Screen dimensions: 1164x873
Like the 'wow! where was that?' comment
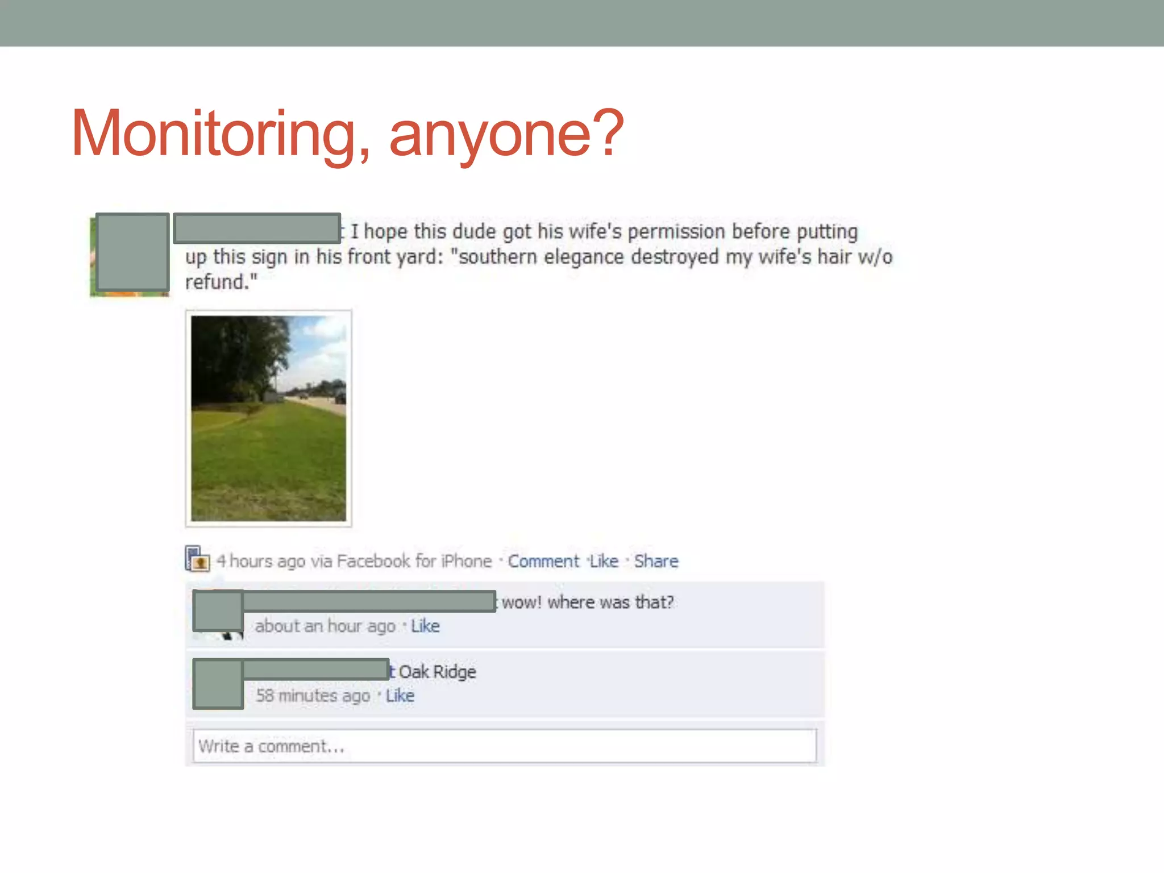pos(425,626)
